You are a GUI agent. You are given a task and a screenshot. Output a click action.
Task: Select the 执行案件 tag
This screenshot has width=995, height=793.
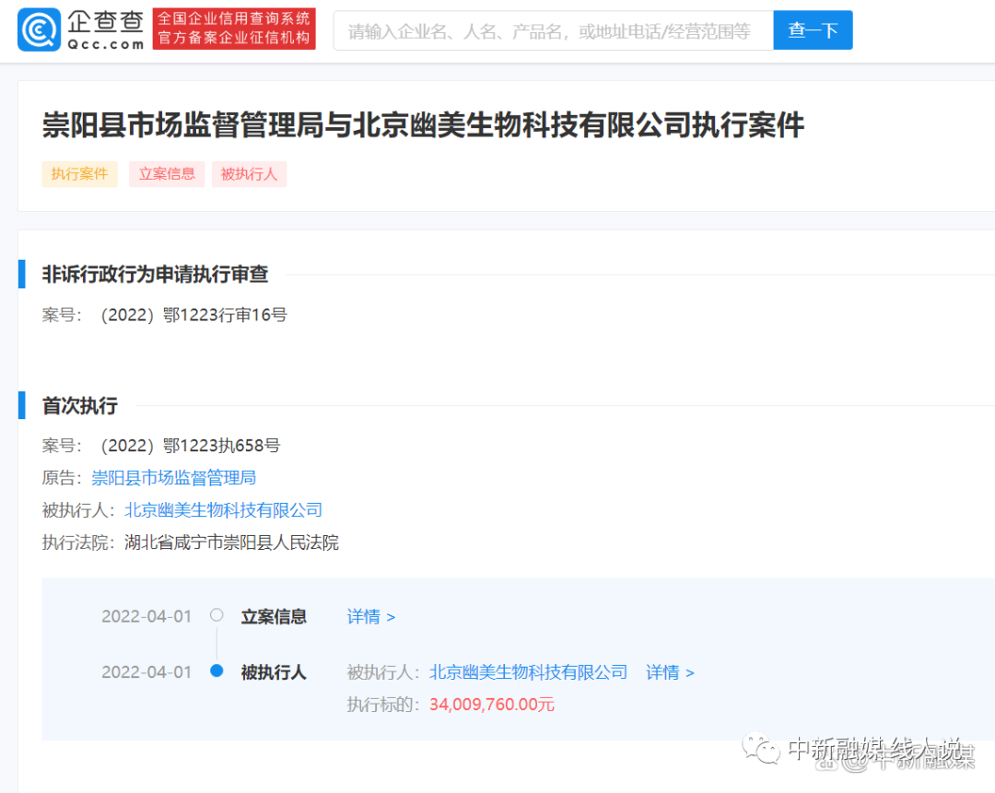pos(79,174)
